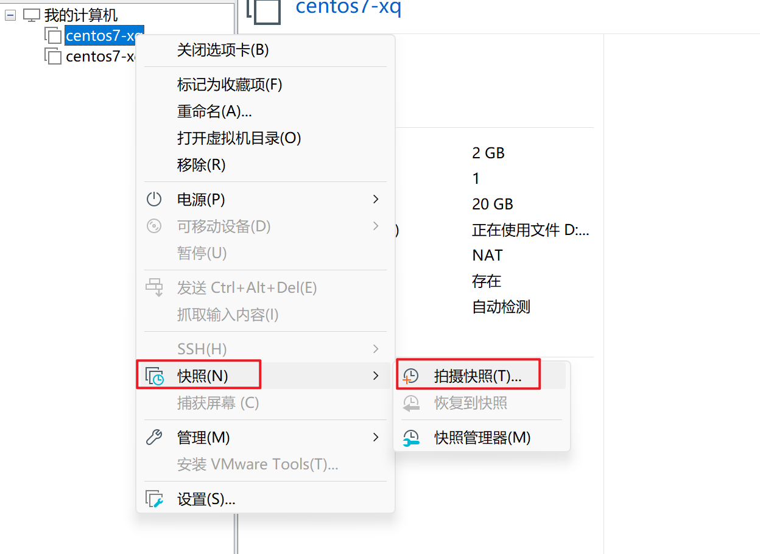
Task: Collapse the 我的计算机 tree node
Action: click(x=10, y=16)
